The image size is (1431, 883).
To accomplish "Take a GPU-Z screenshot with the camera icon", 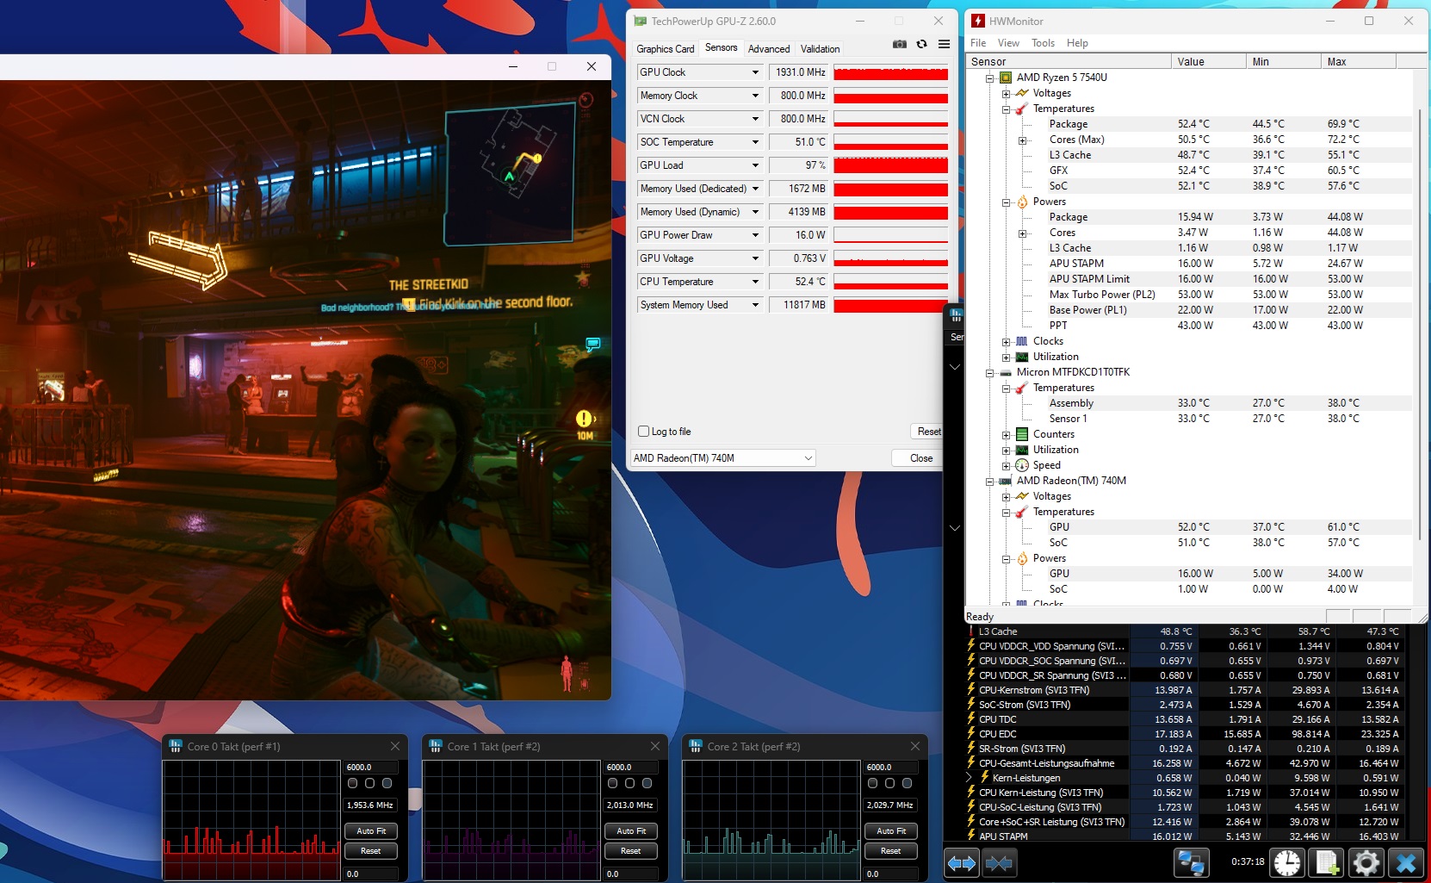I will click(900, 44).
